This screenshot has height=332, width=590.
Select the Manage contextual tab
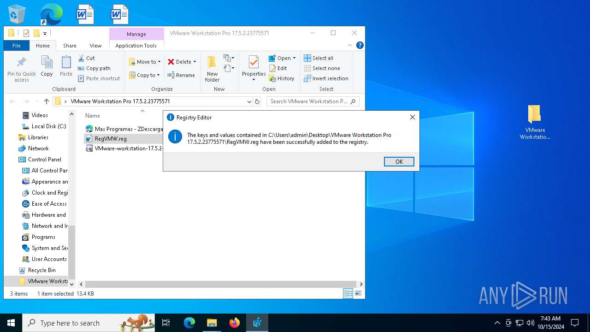[x=136, y=34]
